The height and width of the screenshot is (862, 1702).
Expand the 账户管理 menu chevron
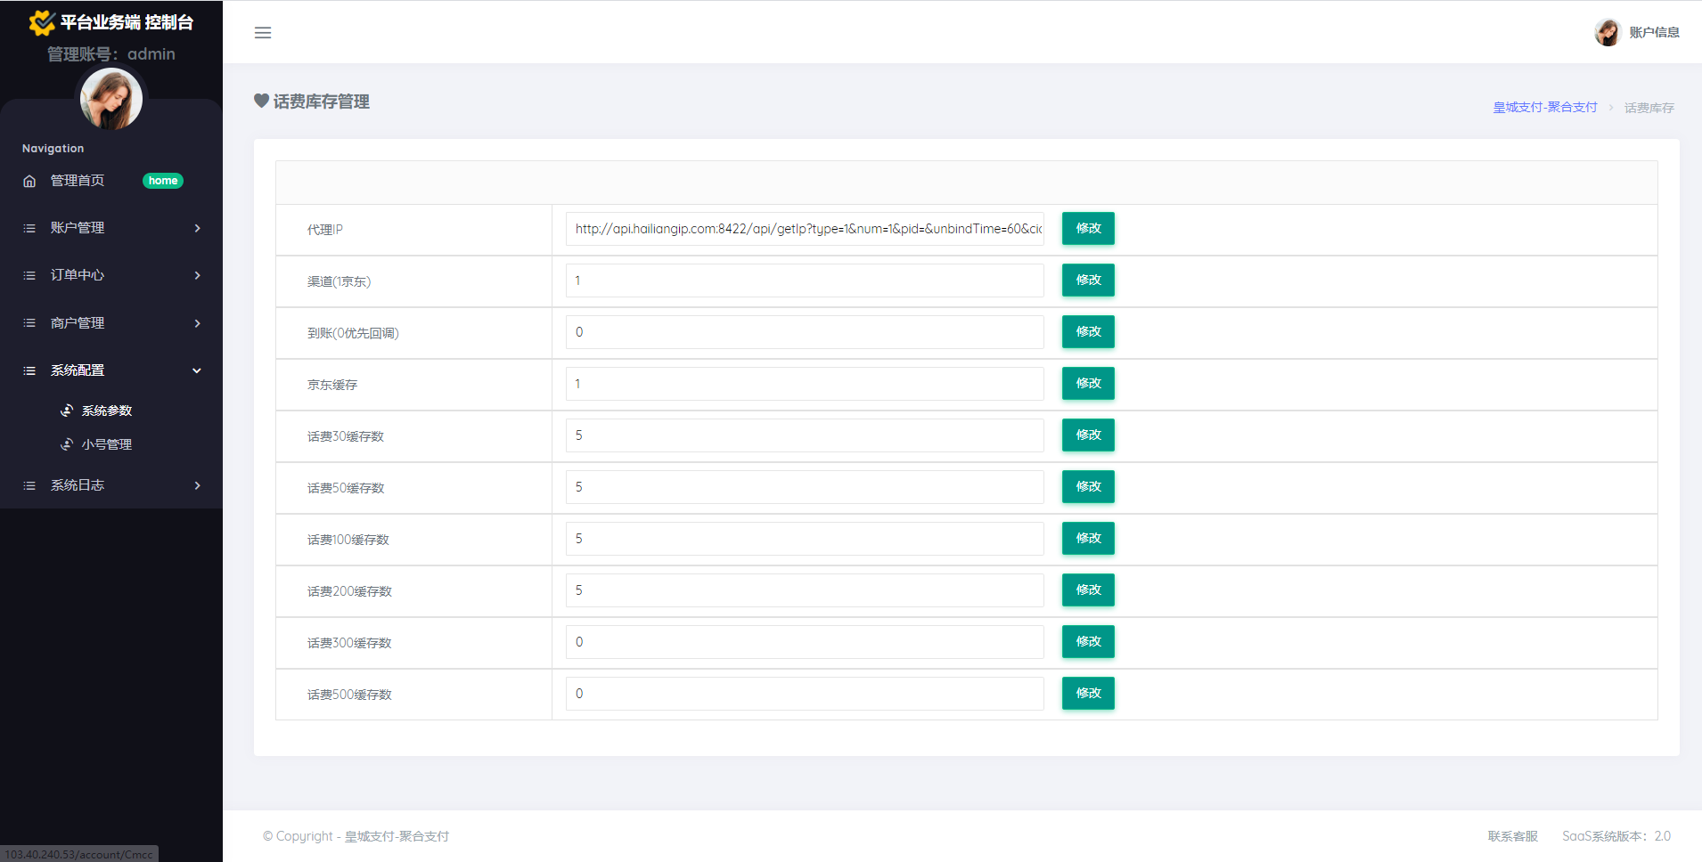[197, 228]
